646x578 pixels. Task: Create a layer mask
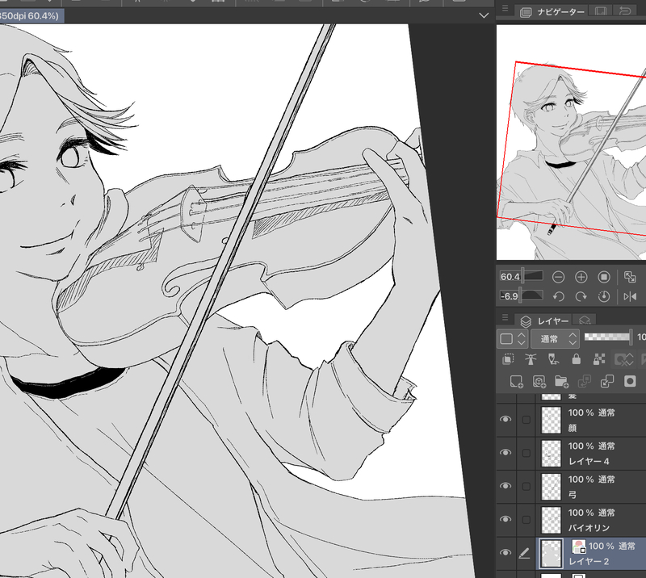(630, 382)
